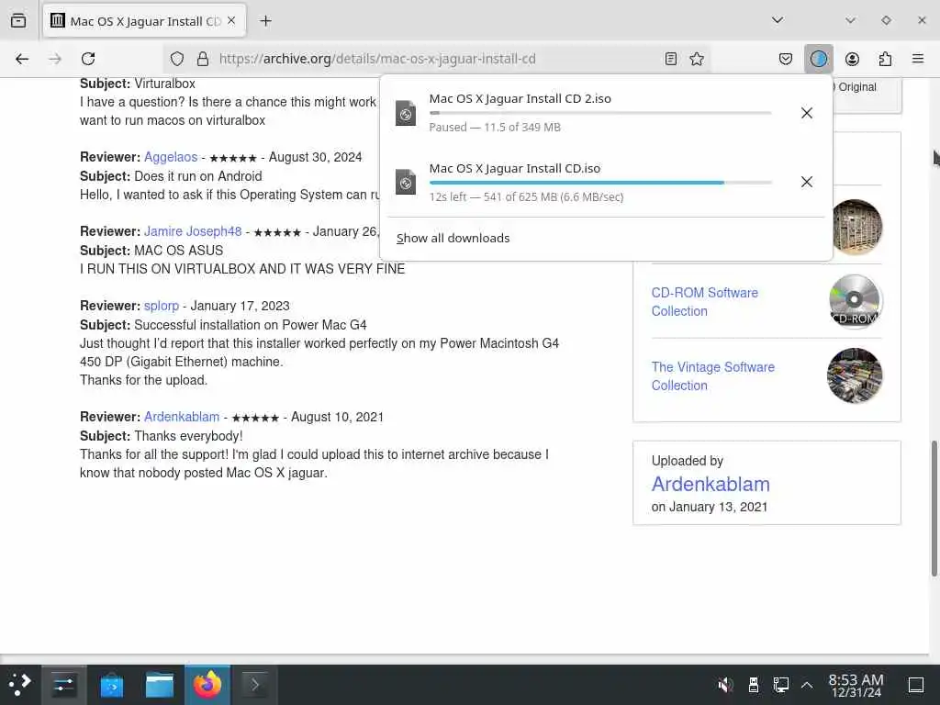Open network connections tray icon
The height and width of the screenshot is (705, 940).
tap(781, 685)
